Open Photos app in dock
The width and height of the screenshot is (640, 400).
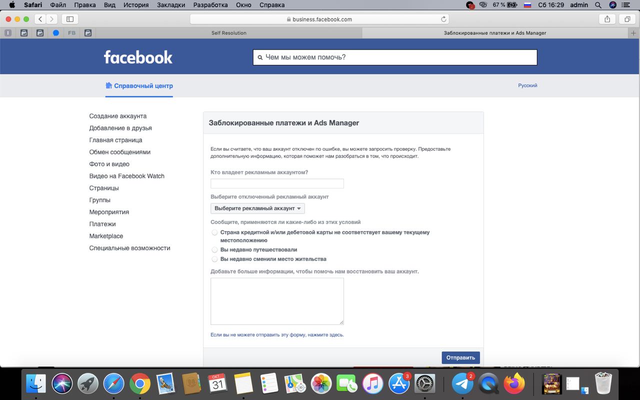coord(321,384)
